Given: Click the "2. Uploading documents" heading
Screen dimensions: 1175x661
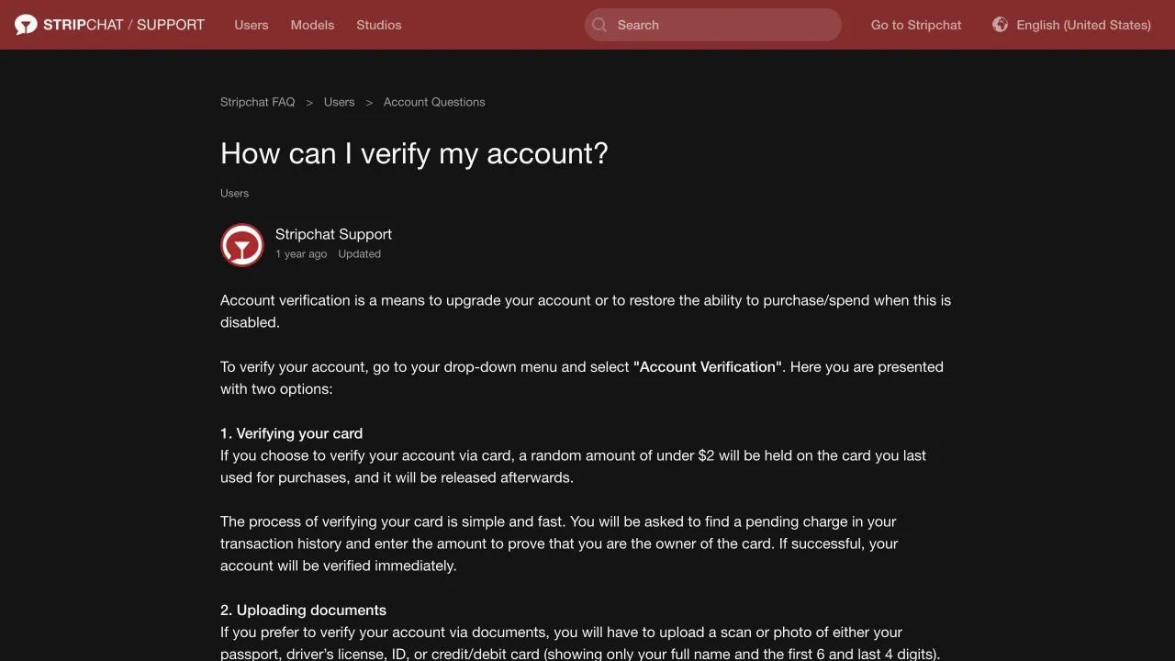Looking at the screenshot, I should point(303,610).
